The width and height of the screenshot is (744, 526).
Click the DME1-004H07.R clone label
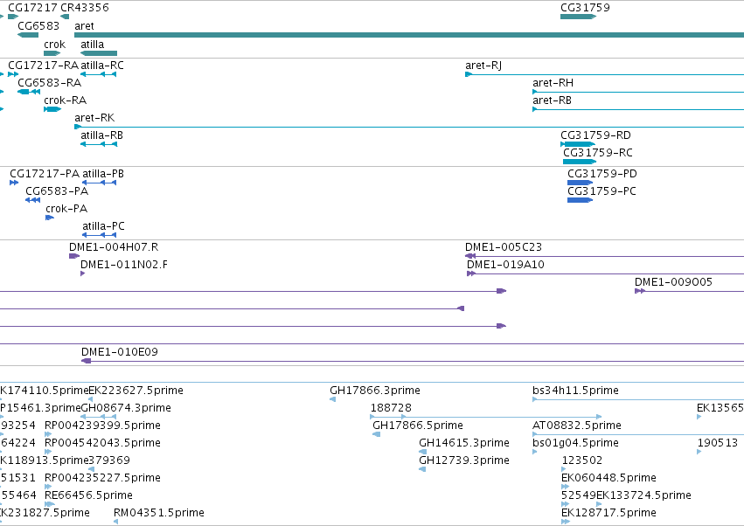point(114,247)
